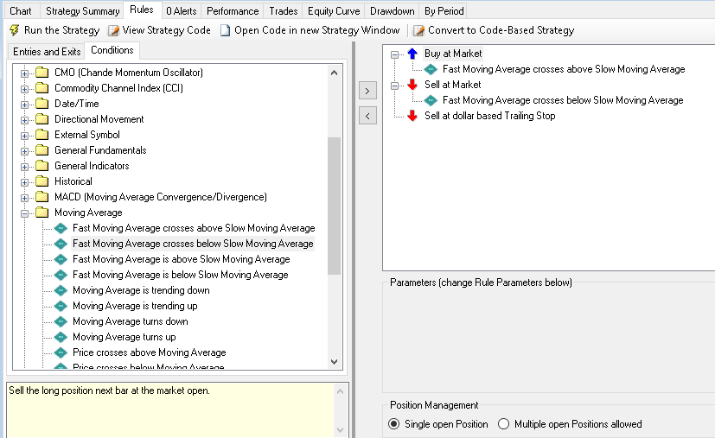Click the Convert to Code-Based Strategy icon
Image resolution: width=715 pixels, height=438 pixels.
pyautogui.click(x=419, y=30)
